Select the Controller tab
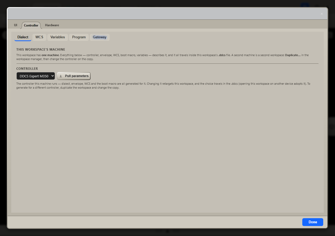Image resolution: width=335 pixels, height=236 pixels. (x=31, y=25)
